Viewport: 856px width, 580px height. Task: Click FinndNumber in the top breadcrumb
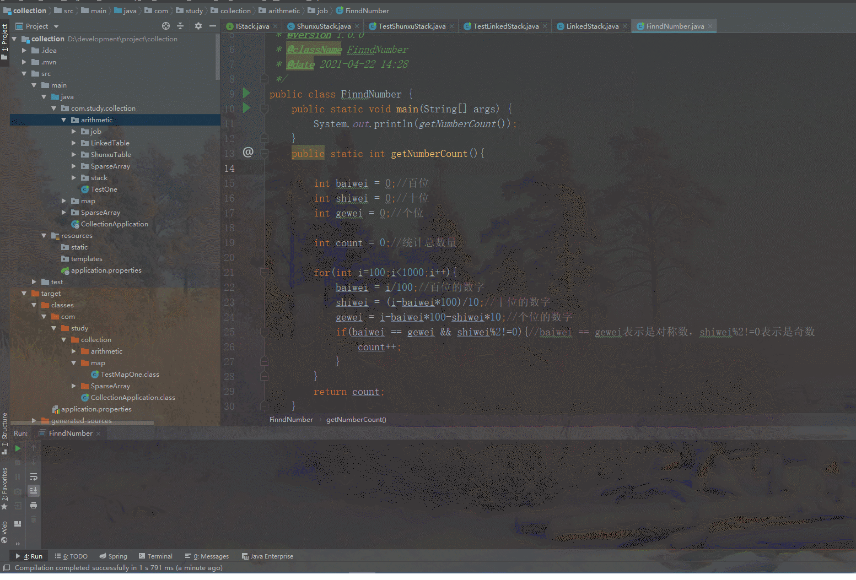pyautogui.click(x=367, y=10)
